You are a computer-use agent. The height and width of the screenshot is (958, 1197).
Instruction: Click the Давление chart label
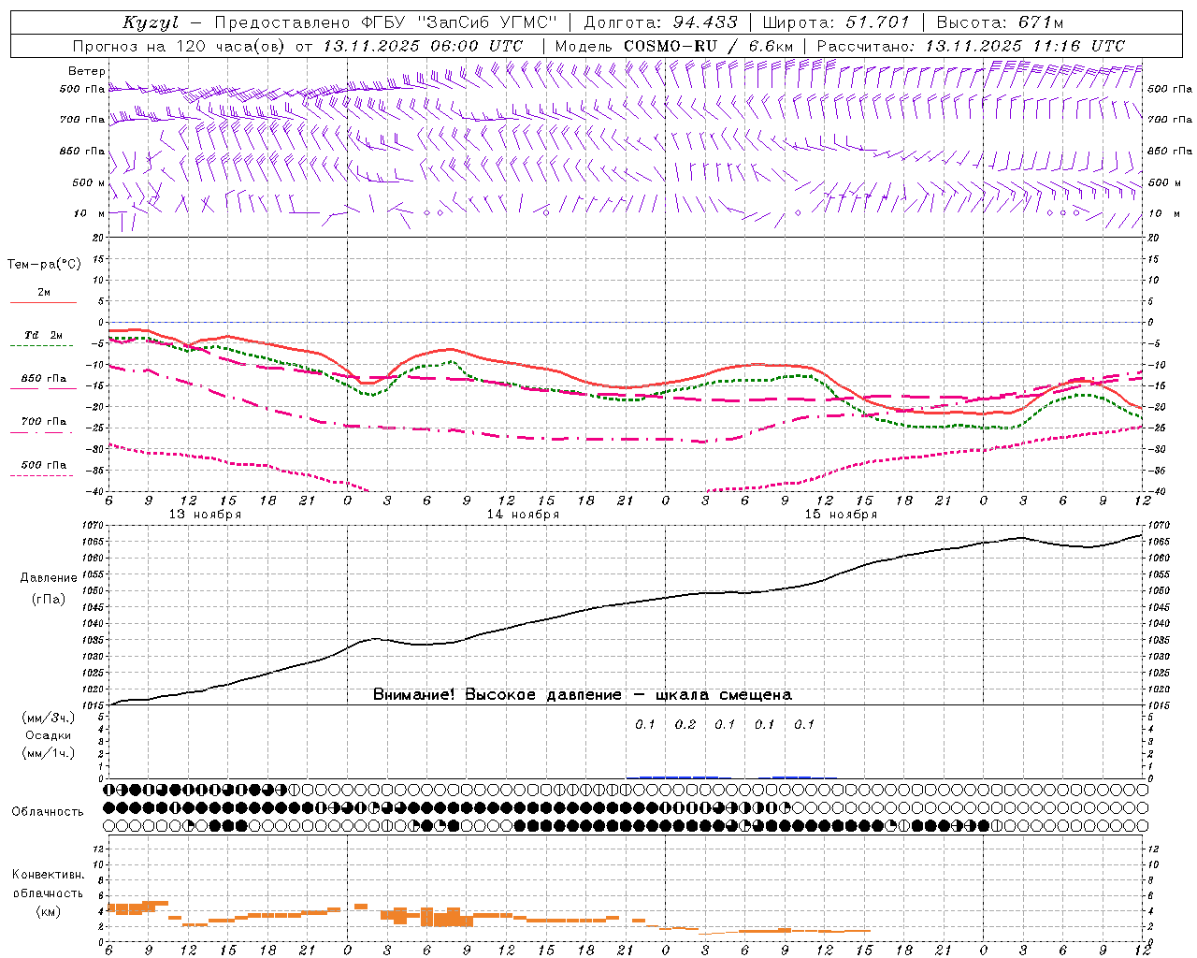point(49,578)
